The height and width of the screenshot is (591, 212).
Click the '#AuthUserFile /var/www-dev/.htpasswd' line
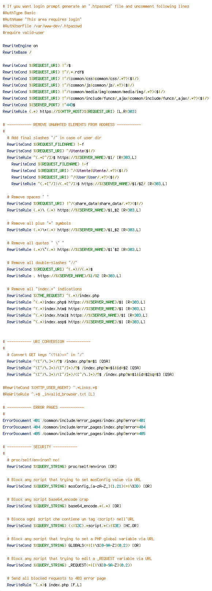[42, 26]
